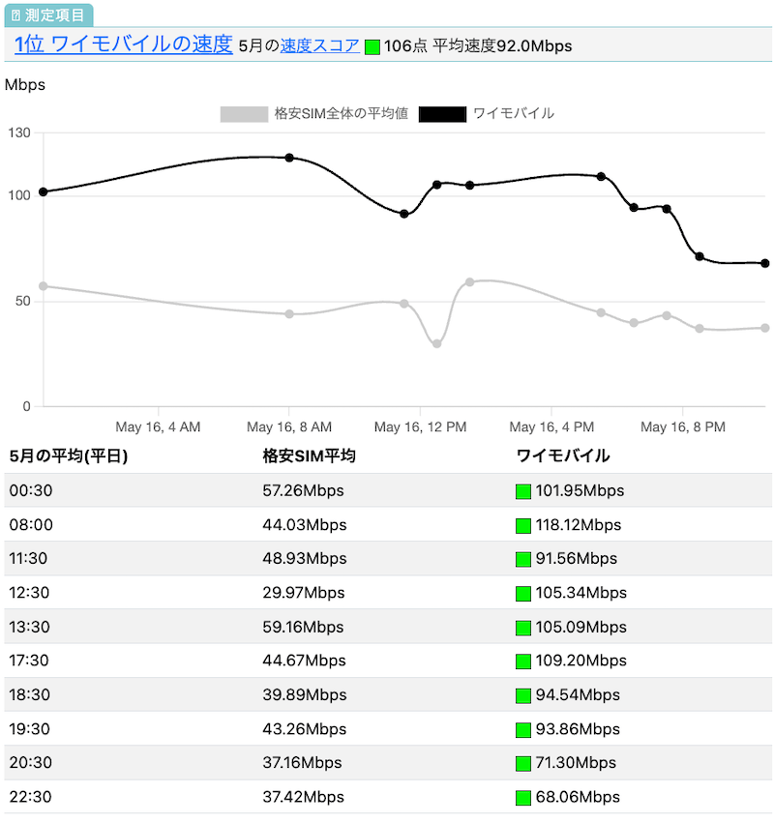This screenshot has height=823, width=774.
Task: Click the 17:30 time cell
Action: [x=29, y=661]
